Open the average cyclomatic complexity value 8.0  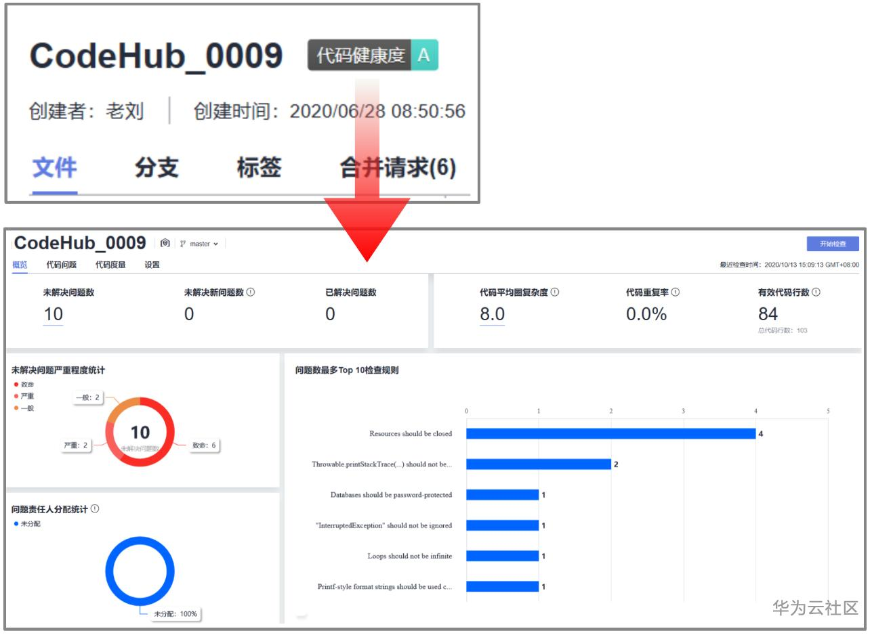(x=492, y=315)
